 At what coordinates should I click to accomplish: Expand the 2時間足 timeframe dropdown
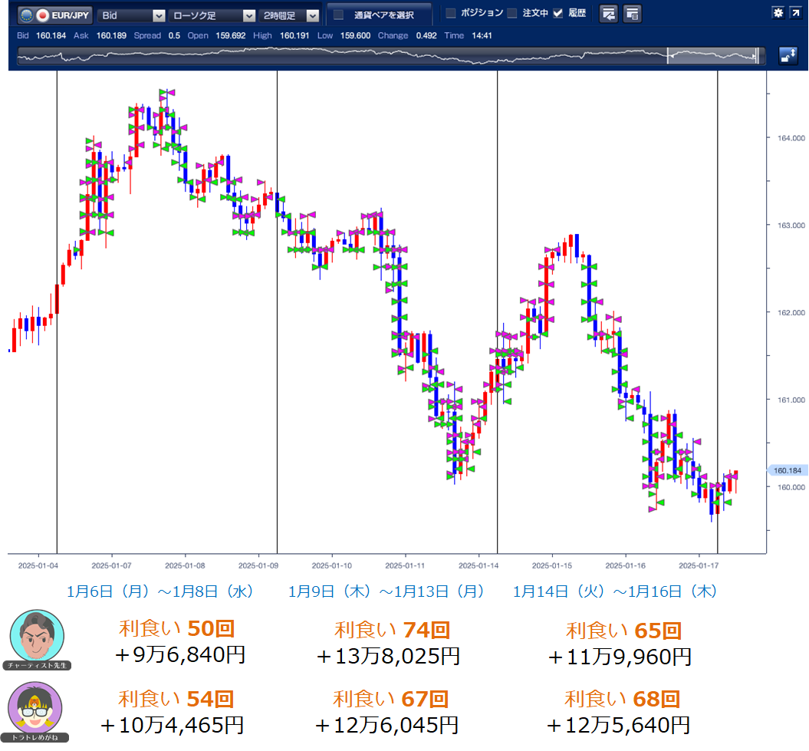(x=290, y=15)
